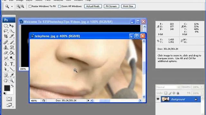206x115 pixels.
Task: Select the Type tool
Action: coord(12,64)
